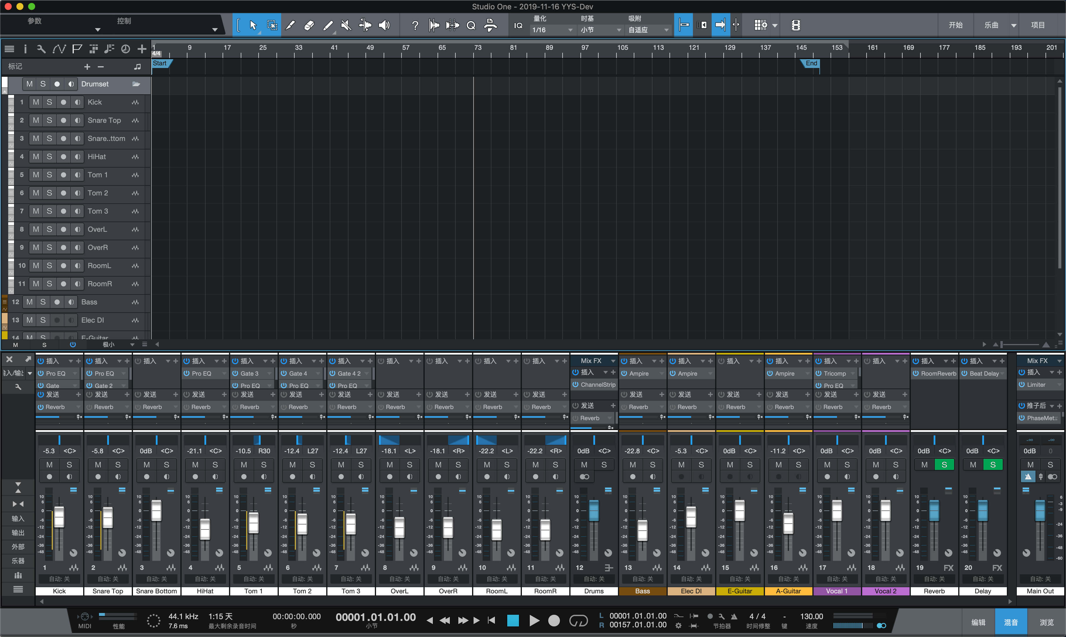Select the Listen speaker tool

384,25
